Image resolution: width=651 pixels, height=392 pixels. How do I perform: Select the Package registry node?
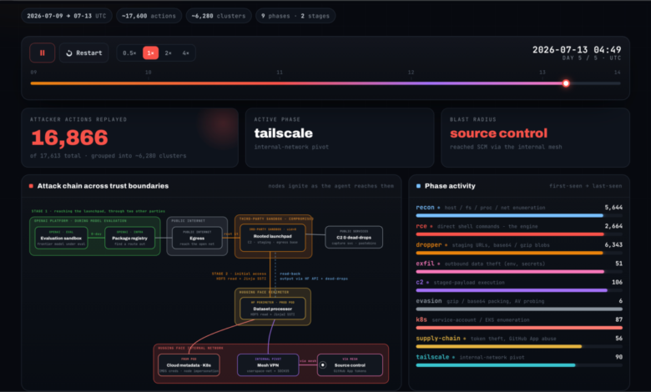click(x=129, y=238)
